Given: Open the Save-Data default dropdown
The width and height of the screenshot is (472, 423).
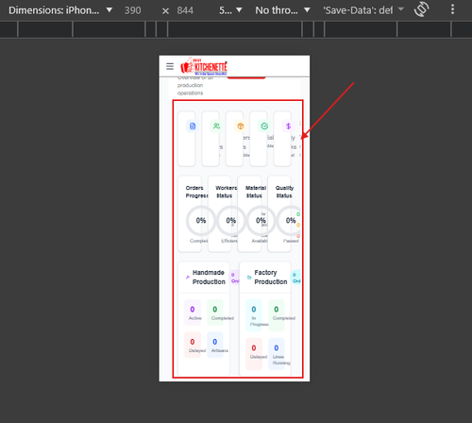Looking at the screenshot, I should 363,10.
